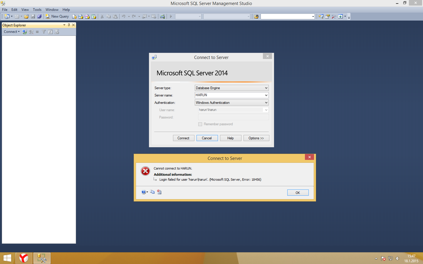Open the Help menu

[x=66, y=10]
